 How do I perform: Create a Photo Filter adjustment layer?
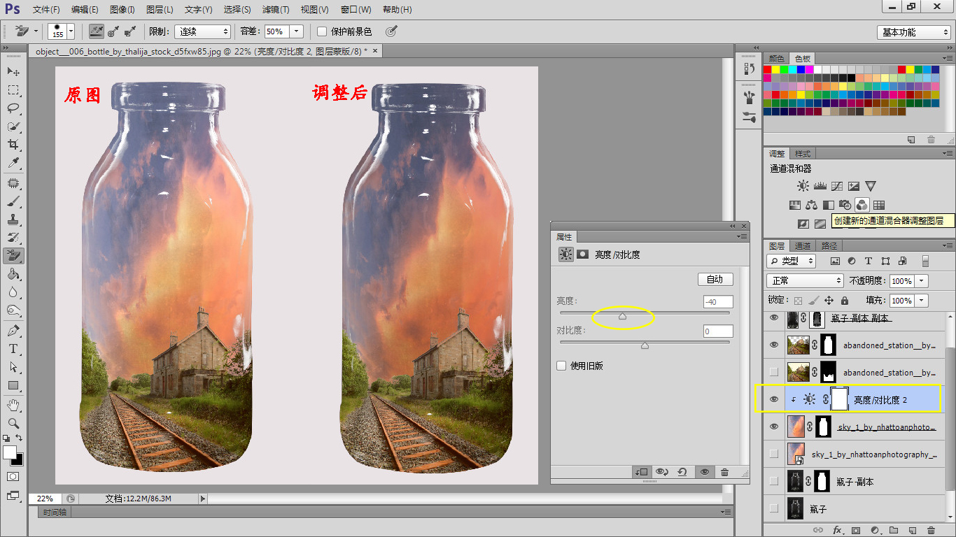pos(845,205)
